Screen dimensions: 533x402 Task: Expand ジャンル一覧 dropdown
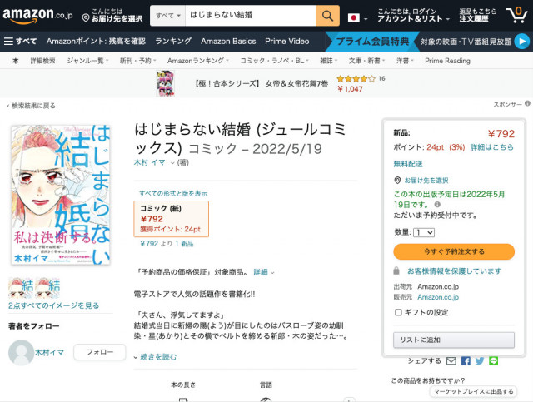pos(87,61)
